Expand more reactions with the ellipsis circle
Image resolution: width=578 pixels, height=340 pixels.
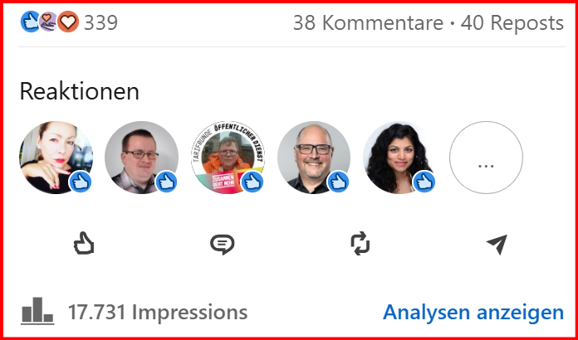(x=486, y=158)
